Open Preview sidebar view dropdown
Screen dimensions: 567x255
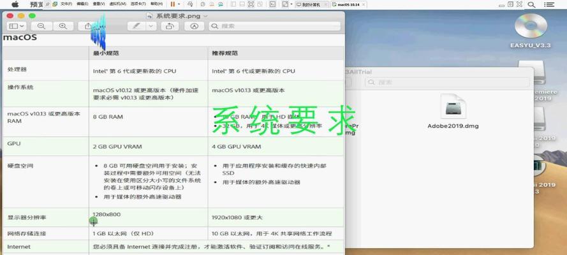coord(17,26)
